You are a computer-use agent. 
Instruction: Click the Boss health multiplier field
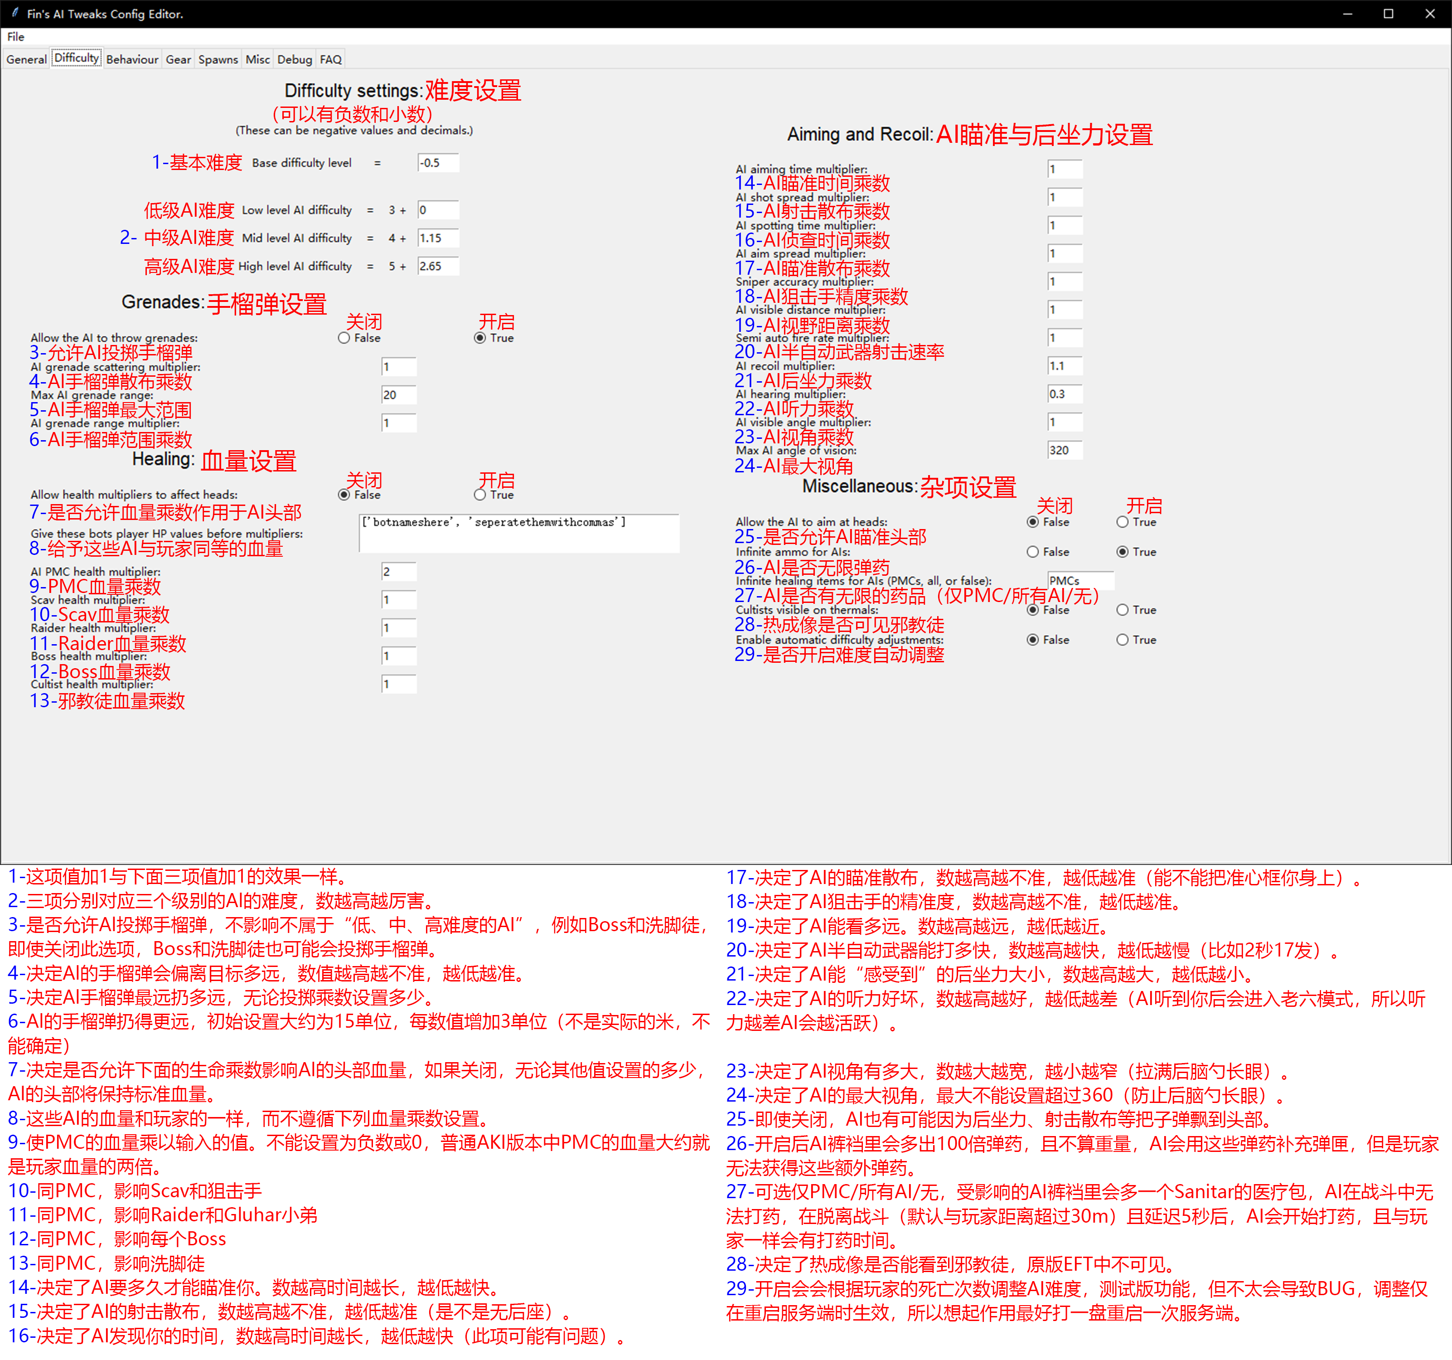pos(399,656)
